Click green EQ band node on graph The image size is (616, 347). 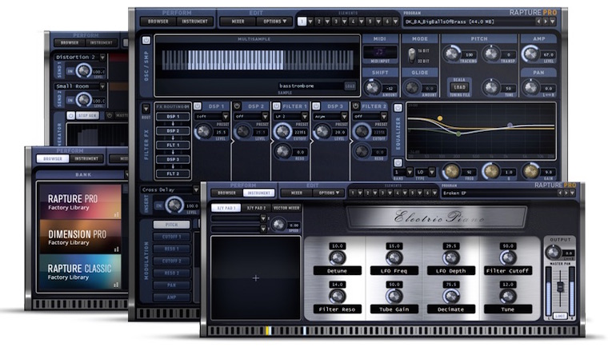(458, 134)
